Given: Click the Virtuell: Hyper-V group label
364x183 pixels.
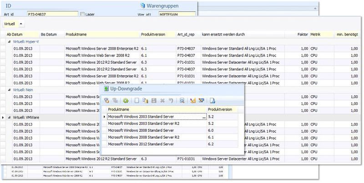Looking at the screenshot, I should pyautogui.click(x=26, y=42).
